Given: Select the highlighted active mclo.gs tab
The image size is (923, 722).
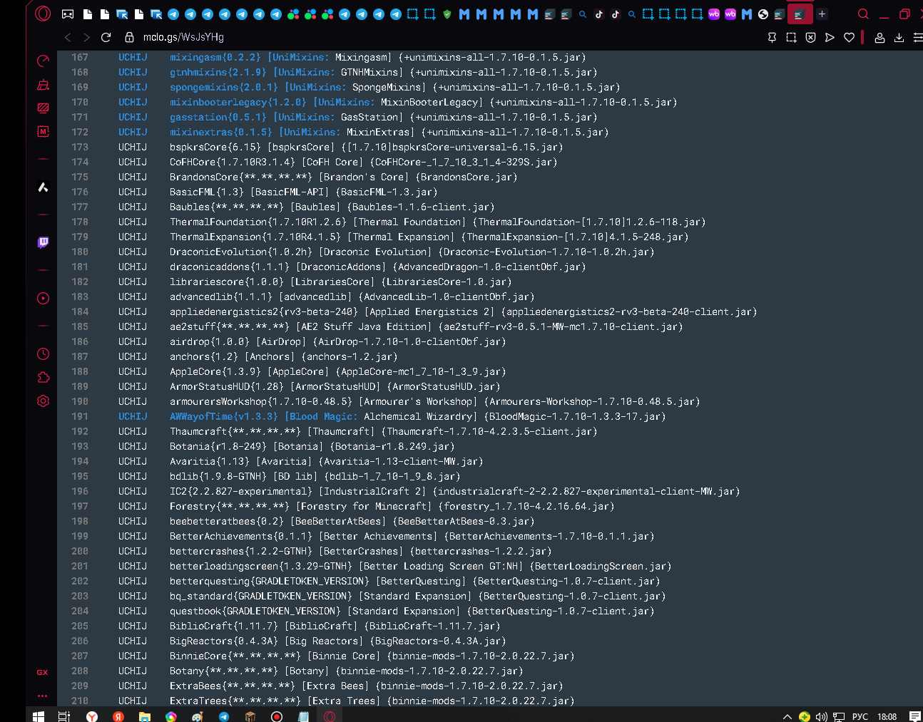Looking at the screenshot, I should pos(800,14).
